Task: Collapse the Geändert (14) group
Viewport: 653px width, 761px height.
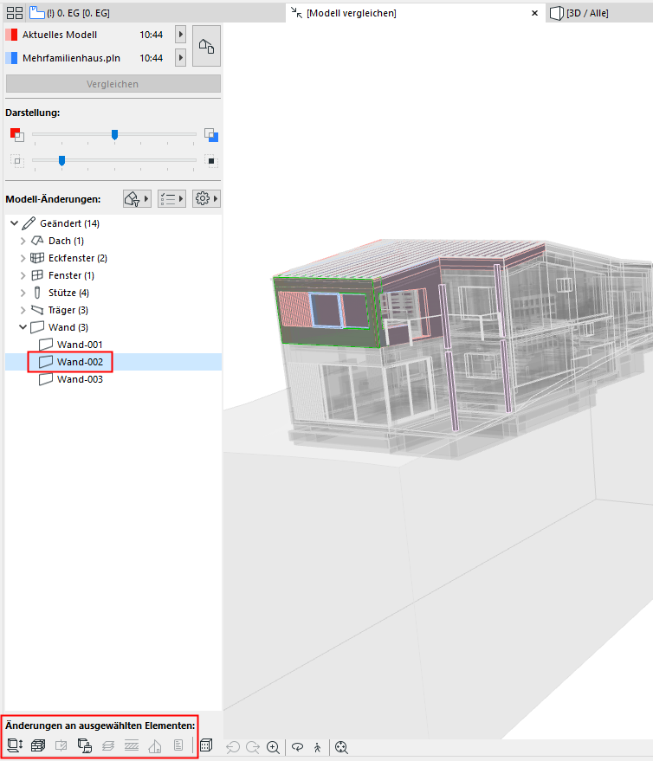Action: coord(14,223)
